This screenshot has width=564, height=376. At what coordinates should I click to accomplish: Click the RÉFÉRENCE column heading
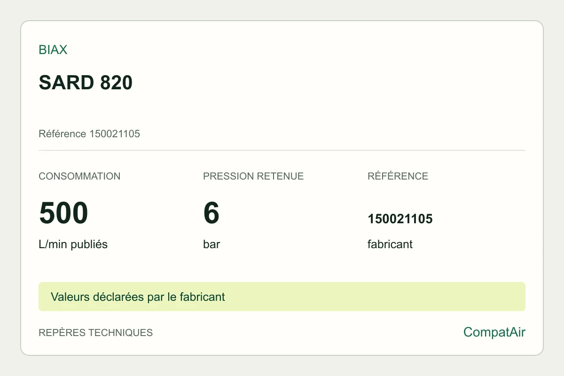point(398,176)
